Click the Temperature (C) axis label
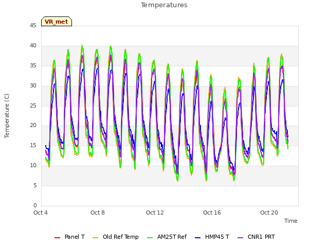 pos(7,116)
